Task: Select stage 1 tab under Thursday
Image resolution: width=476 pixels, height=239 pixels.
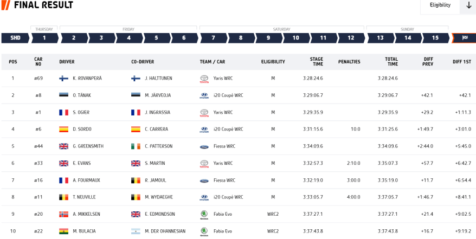Action: (44, 38)
